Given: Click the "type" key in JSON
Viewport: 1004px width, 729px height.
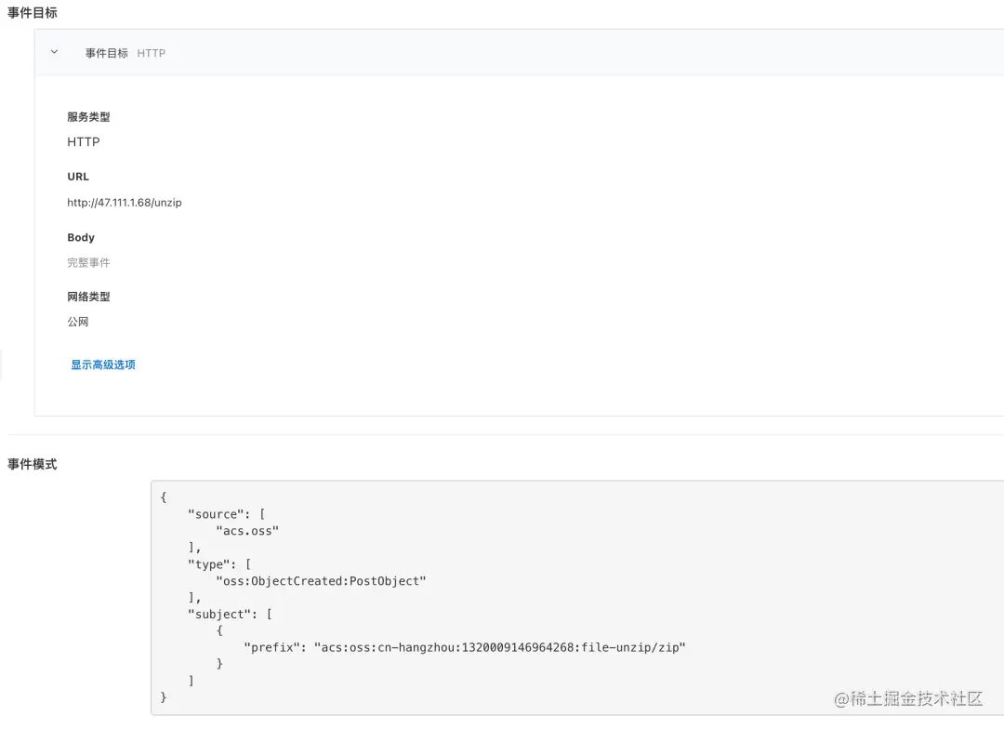Looking at the screenshot, I should [208, 564].
